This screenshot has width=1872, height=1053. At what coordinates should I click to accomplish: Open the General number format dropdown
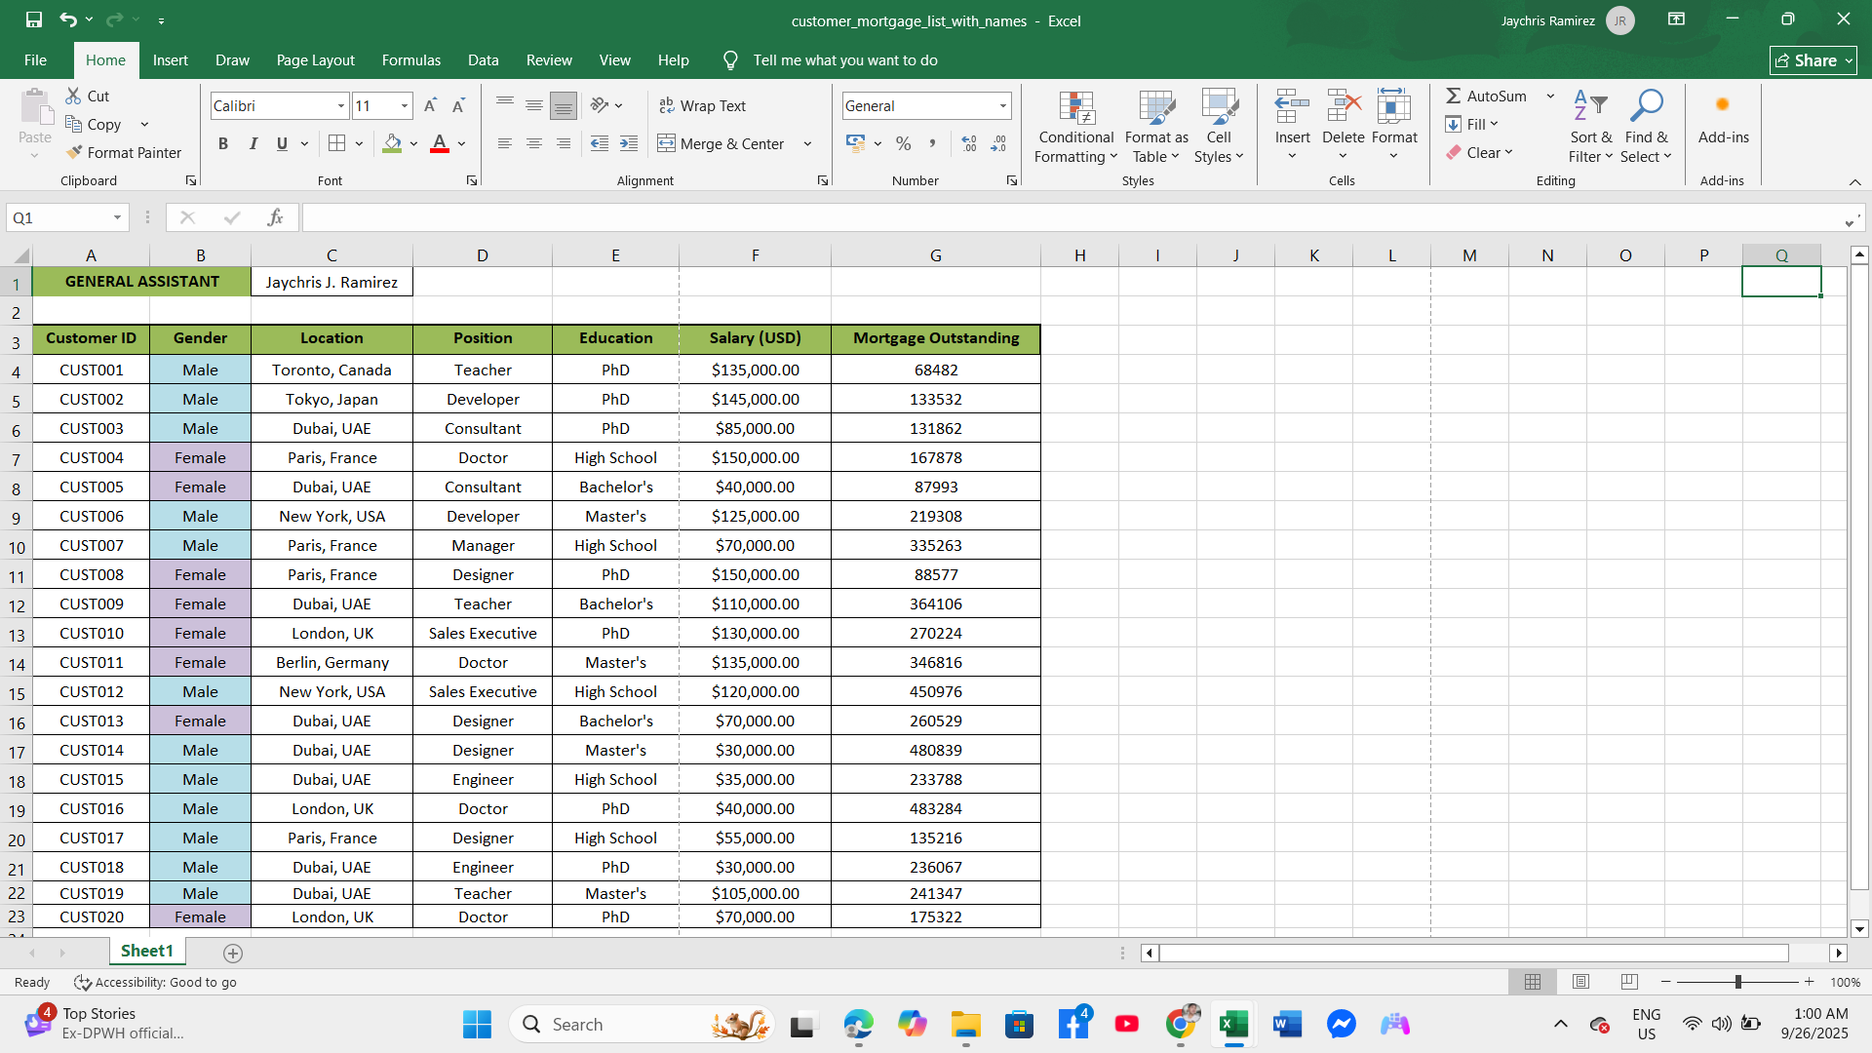pos(1002,105)
